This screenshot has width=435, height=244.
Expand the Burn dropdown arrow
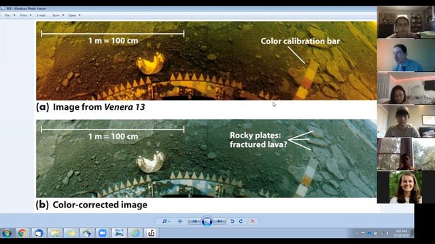pyautogui.click(x=63, y=15)
